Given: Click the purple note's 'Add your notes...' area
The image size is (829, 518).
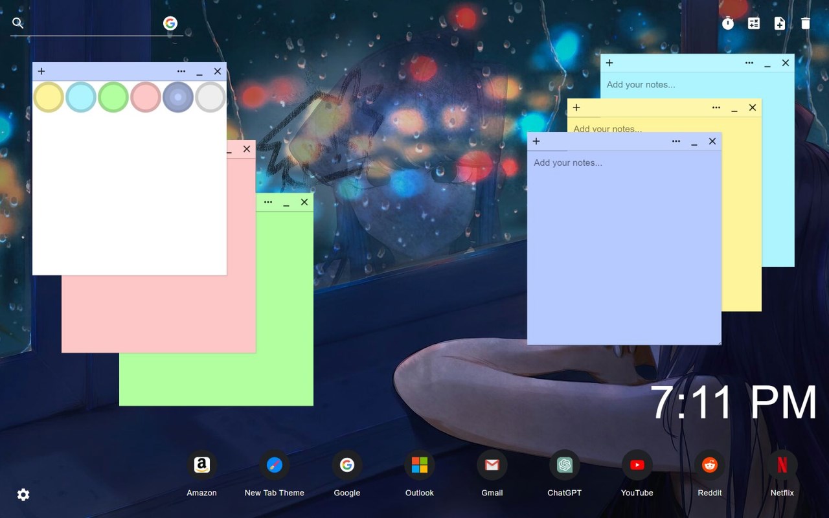Looking at the screenshot, I should pyautogui.click(x=624, y=247).
